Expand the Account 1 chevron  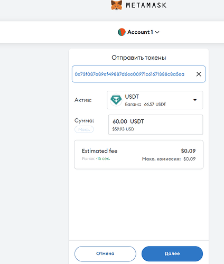tap(157, 32)
